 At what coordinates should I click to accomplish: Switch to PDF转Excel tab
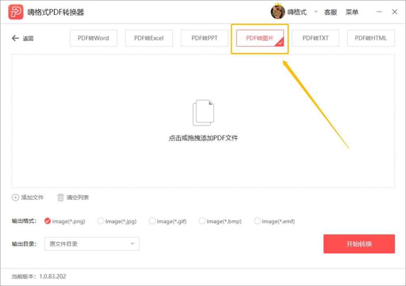pyautogui.click(x=149, y=38)
